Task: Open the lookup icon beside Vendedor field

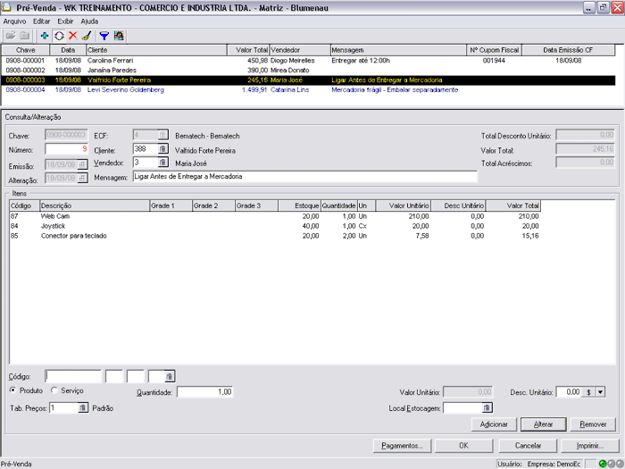Action: (x=163, y=163)
